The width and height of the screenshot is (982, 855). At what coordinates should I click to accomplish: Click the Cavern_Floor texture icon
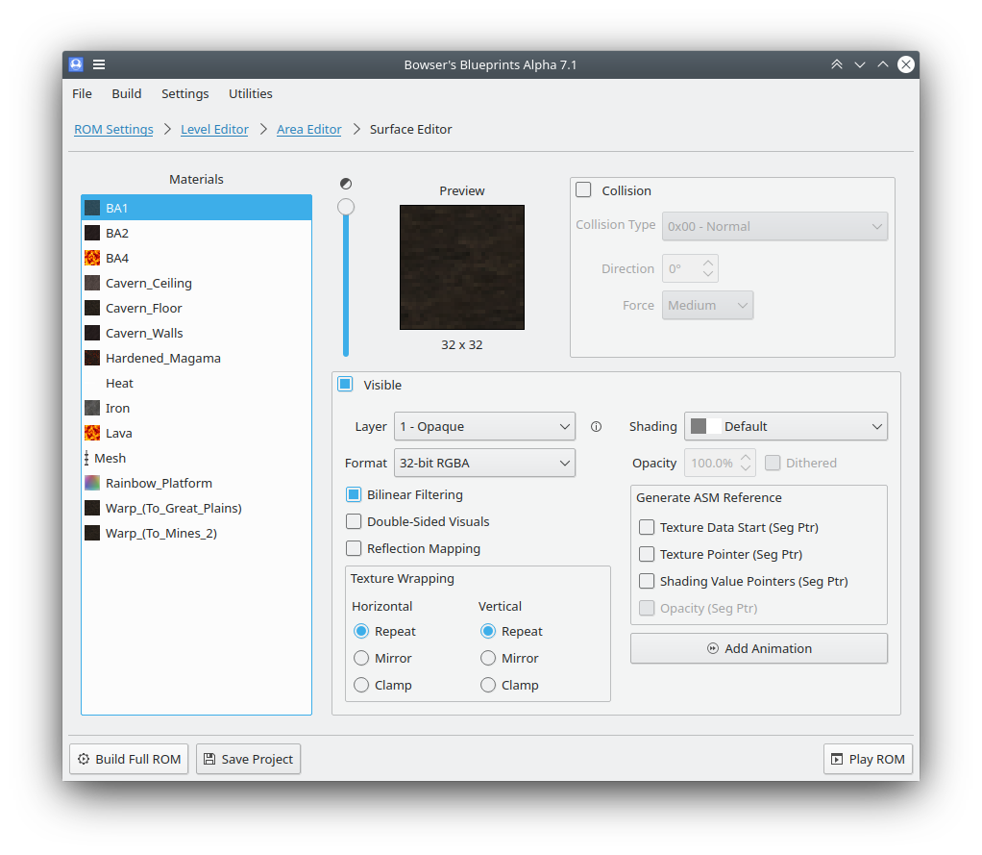(92, 309)
